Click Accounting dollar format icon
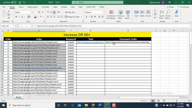The width and height of the screenshot is (192, 108). pos(86,17)
